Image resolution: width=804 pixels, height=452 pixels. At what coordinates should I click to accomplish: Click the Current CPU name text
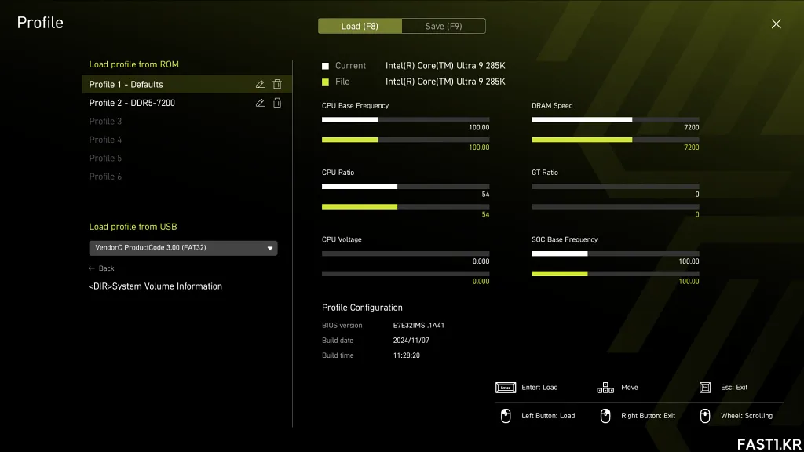(445, 66)
